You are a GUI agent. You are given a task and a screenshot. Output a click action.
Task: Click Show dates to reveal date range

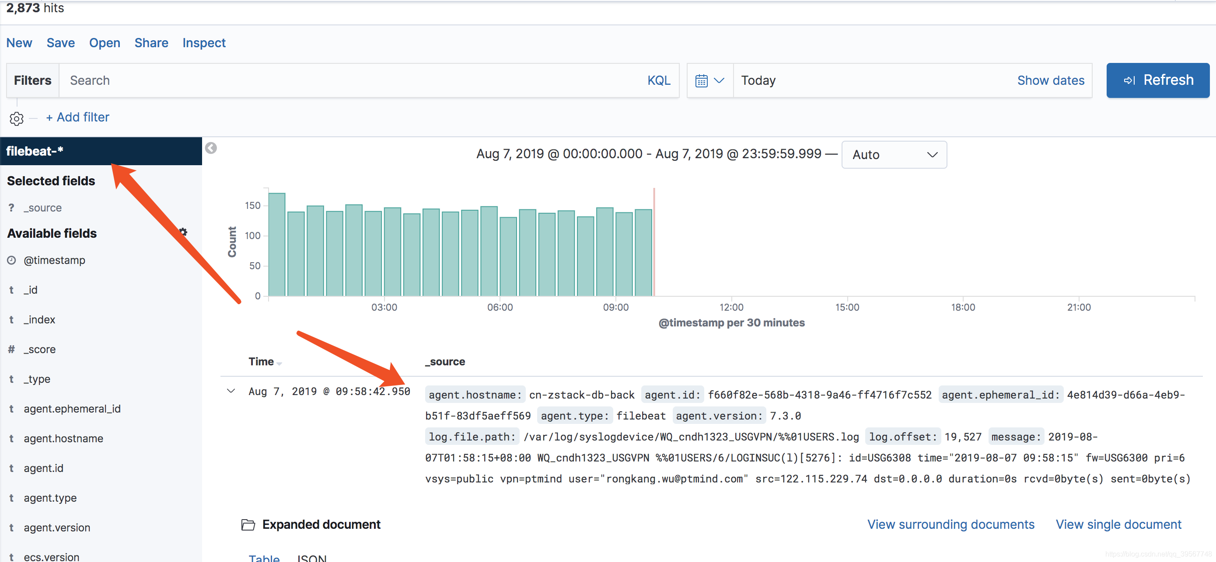[1049, 80]
